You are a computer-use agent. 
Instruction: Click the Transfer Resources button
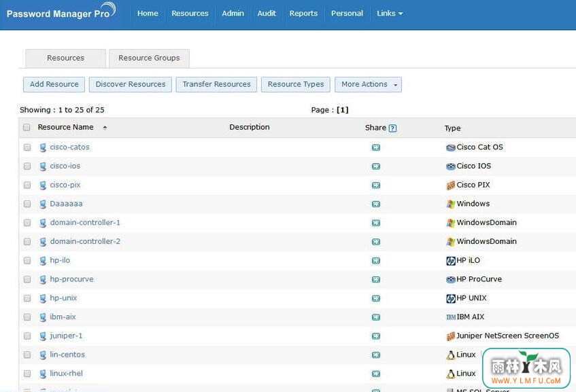click(216, 84)
